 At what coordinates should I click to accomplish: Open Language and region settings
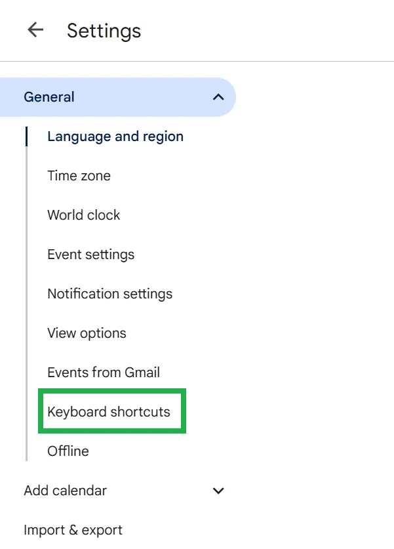point(115,136)
